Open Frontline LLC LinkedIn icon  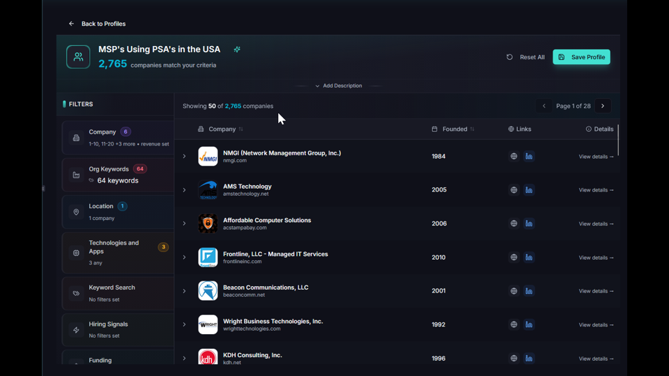(529, 258)
